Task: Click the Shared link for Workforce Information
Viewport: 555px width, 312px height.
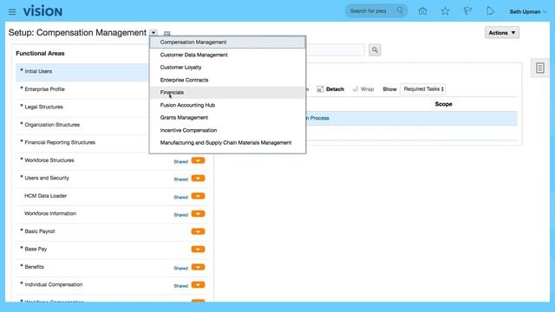Action: coord(181,215)
